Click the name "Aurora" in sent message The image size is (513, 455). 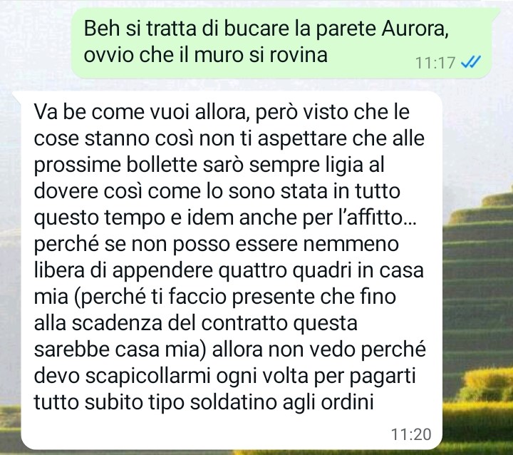(x=414, y=29)
